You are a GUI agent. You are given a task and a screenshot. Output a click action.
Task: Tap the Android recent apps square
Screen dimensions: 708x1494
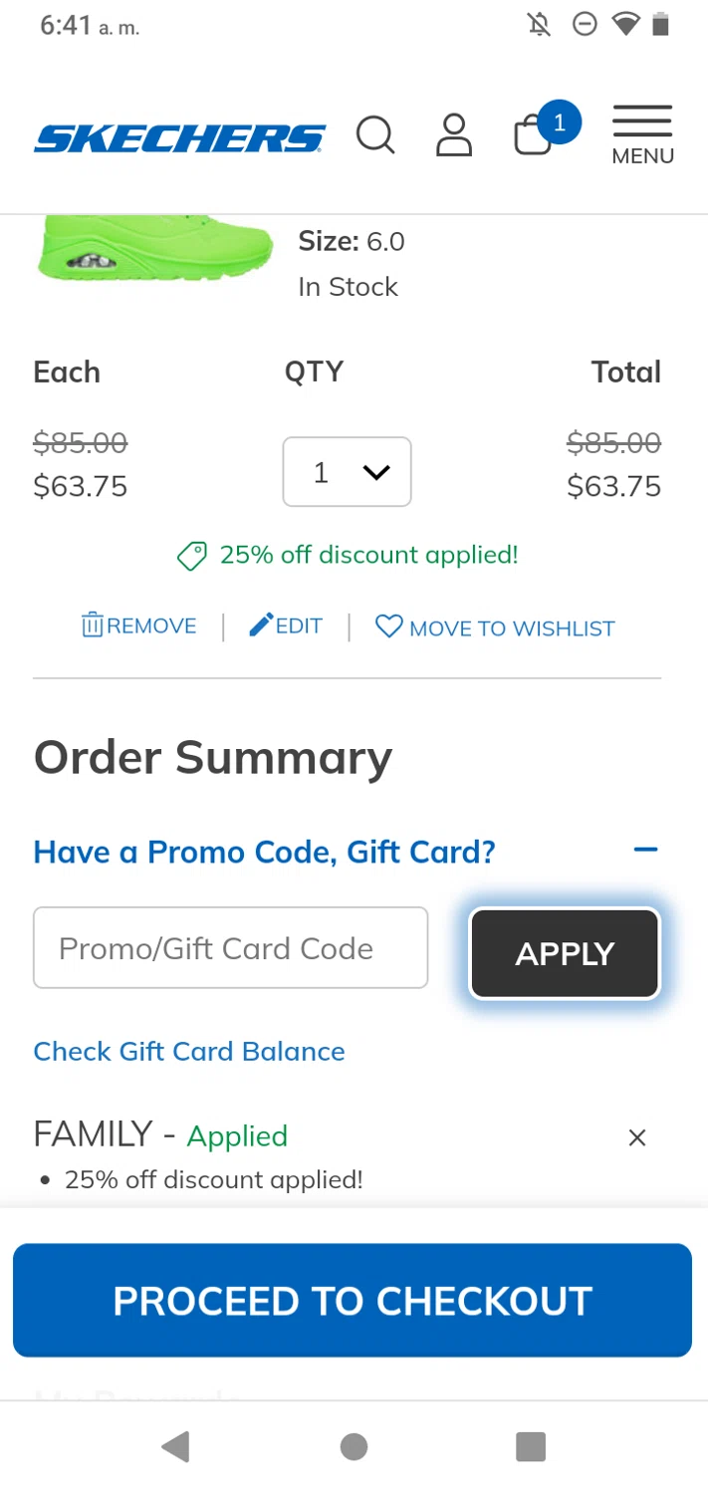(531, 1446)
